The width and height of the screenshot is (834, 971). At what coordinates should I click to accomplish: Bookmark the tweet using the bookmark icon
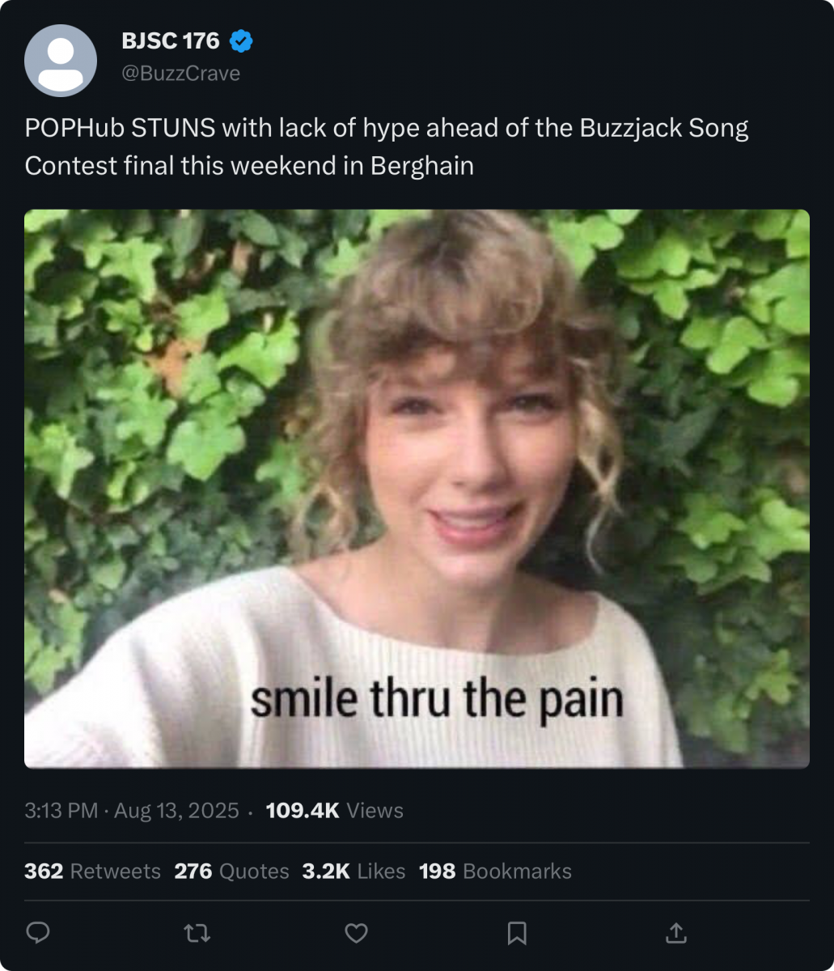[517, 934]
